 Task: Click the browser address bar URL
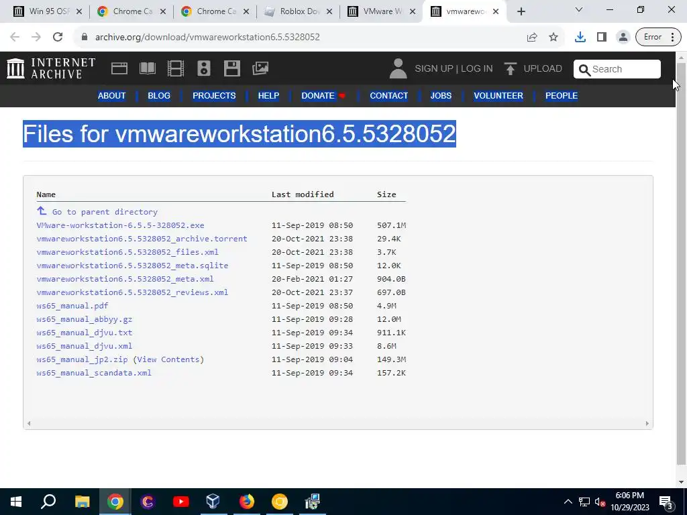[x=207, y=38]
